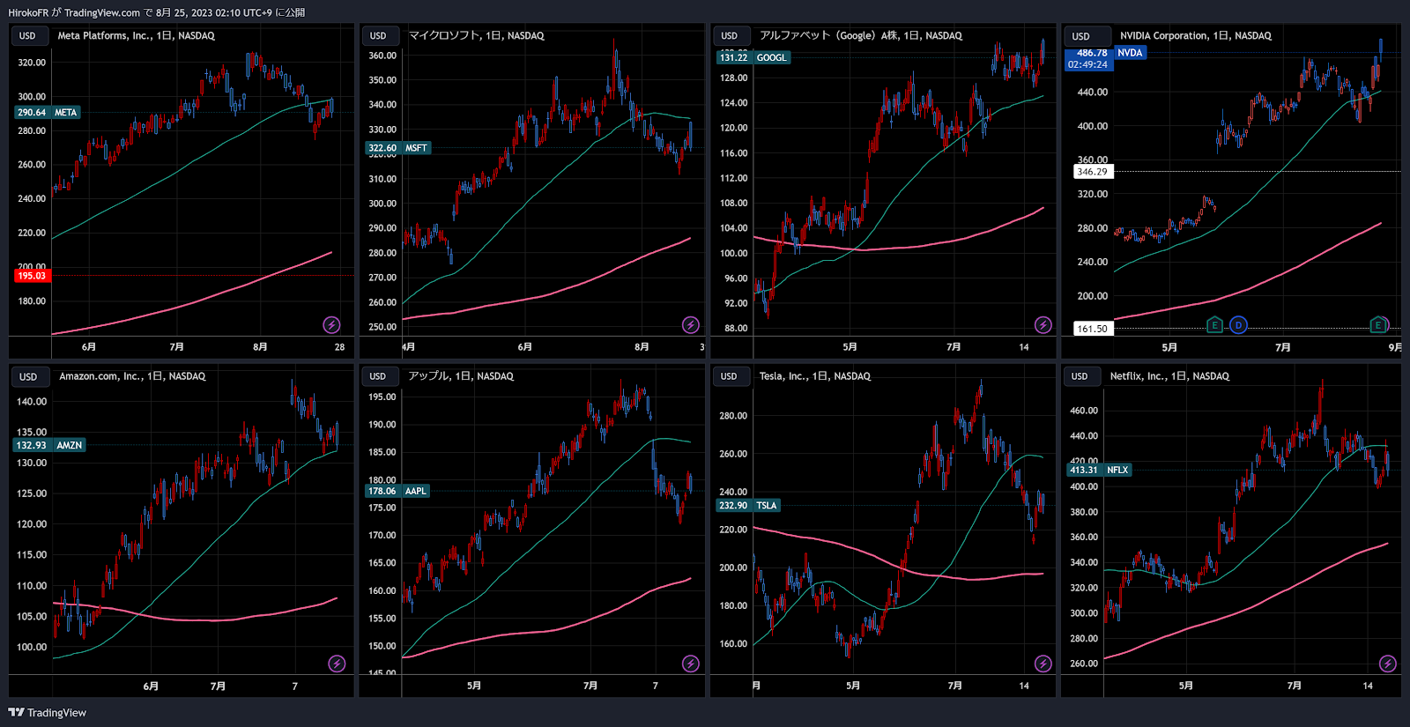Click the Netflix, Inc. chart title

pyautogui.click(x=1169, y=376)
